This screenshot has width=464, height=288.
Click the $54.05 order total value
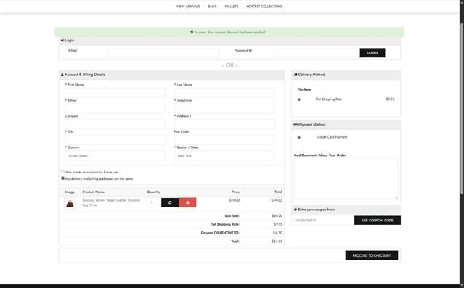[x=277, y=242]
